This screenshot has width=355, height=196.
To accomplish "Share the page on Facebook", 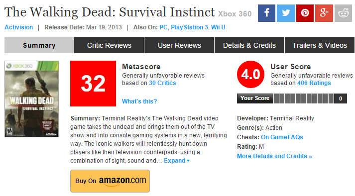I will coord(266,13).
